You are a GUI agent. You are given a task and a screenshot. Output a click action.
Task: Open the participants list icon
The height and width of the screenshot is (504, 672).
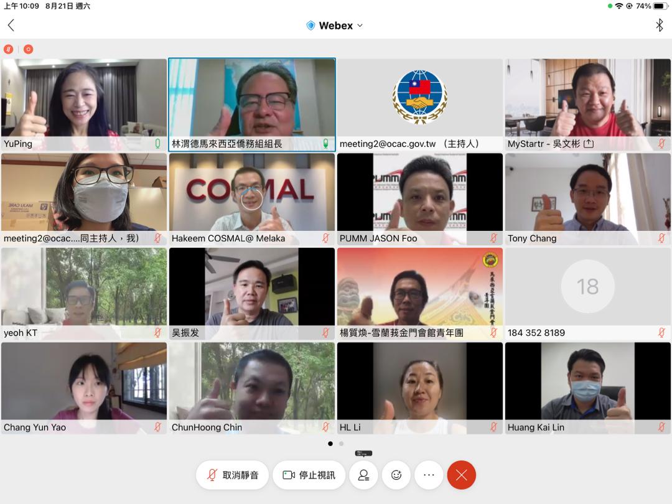tap(363, 475)
